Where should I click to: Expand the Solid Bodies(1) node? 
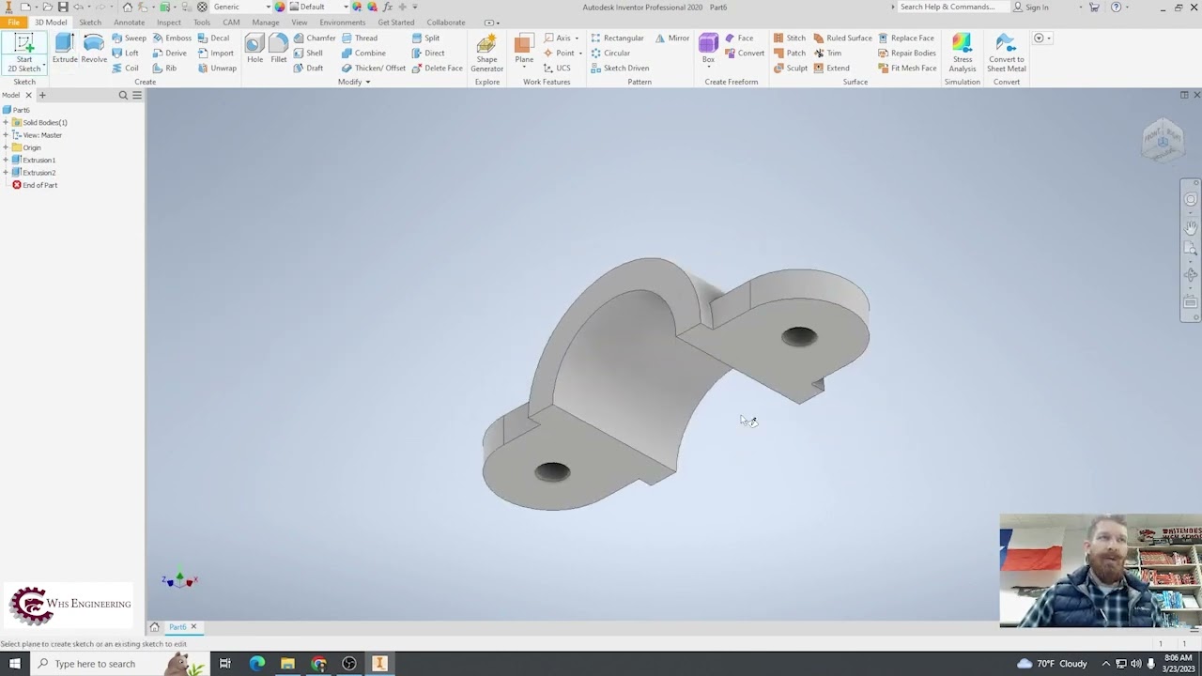pyautogui.click(x=6, y=122)
